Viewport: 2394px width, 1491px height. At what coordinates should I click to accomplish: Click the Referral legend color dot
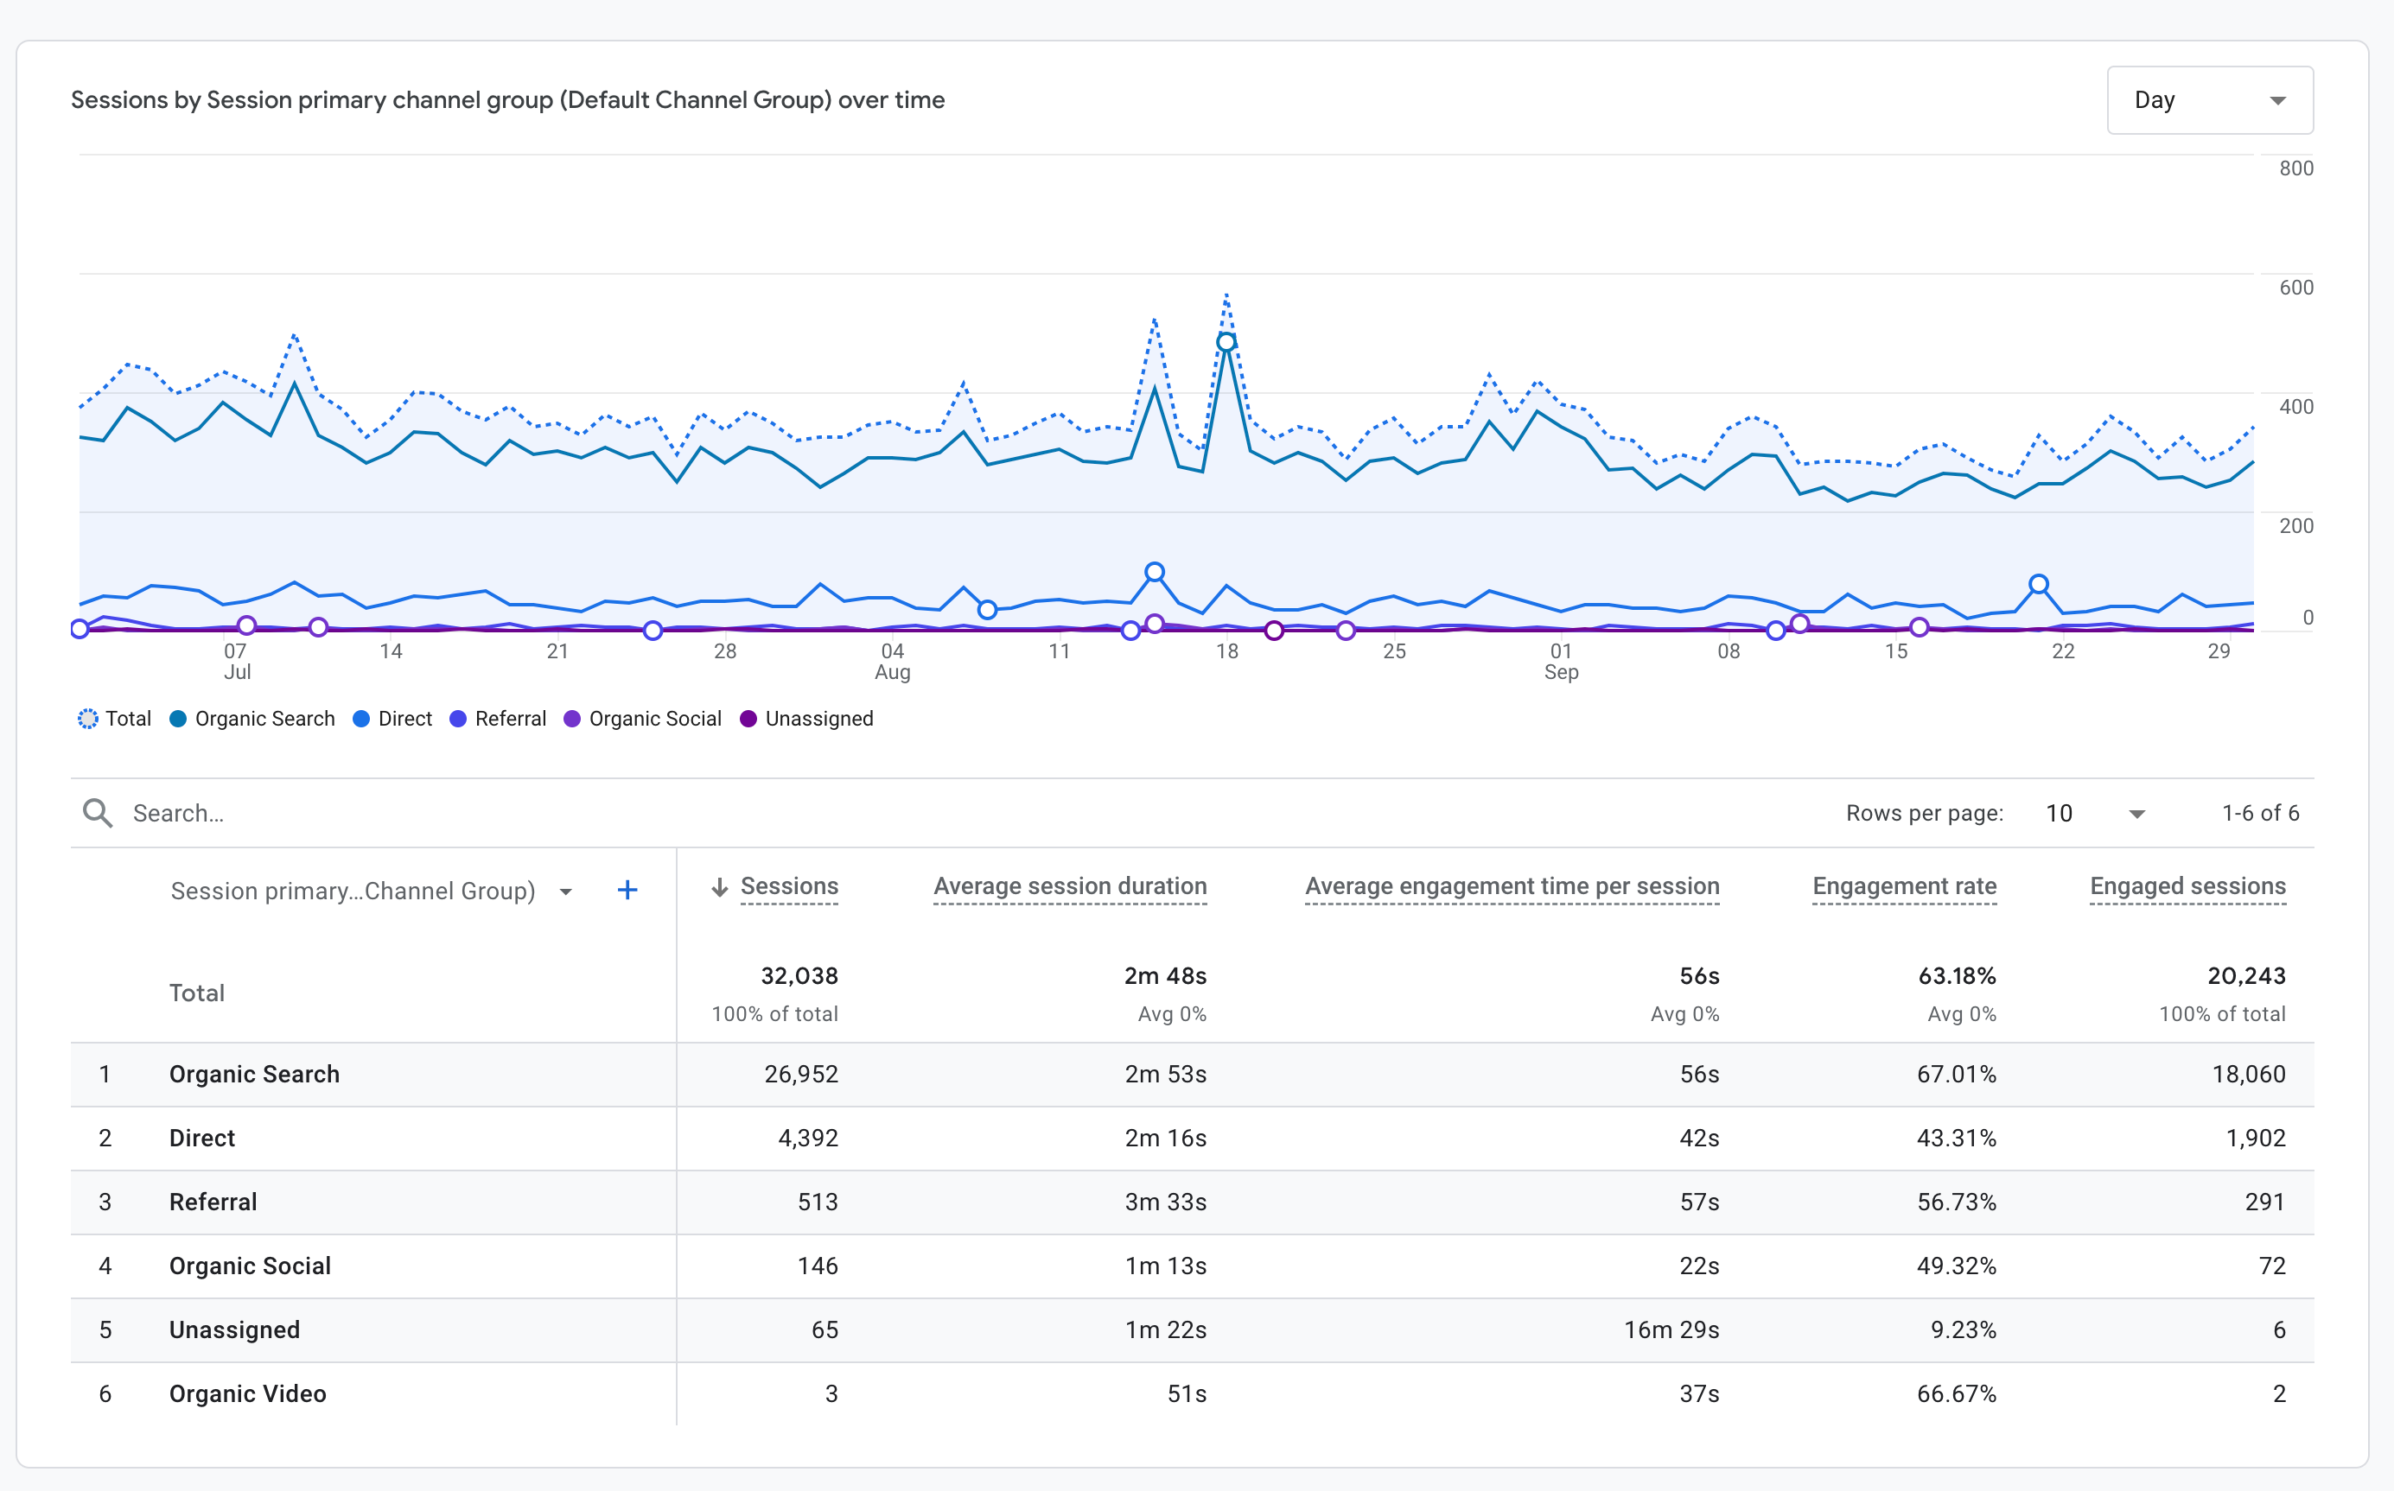click(459, 719)
